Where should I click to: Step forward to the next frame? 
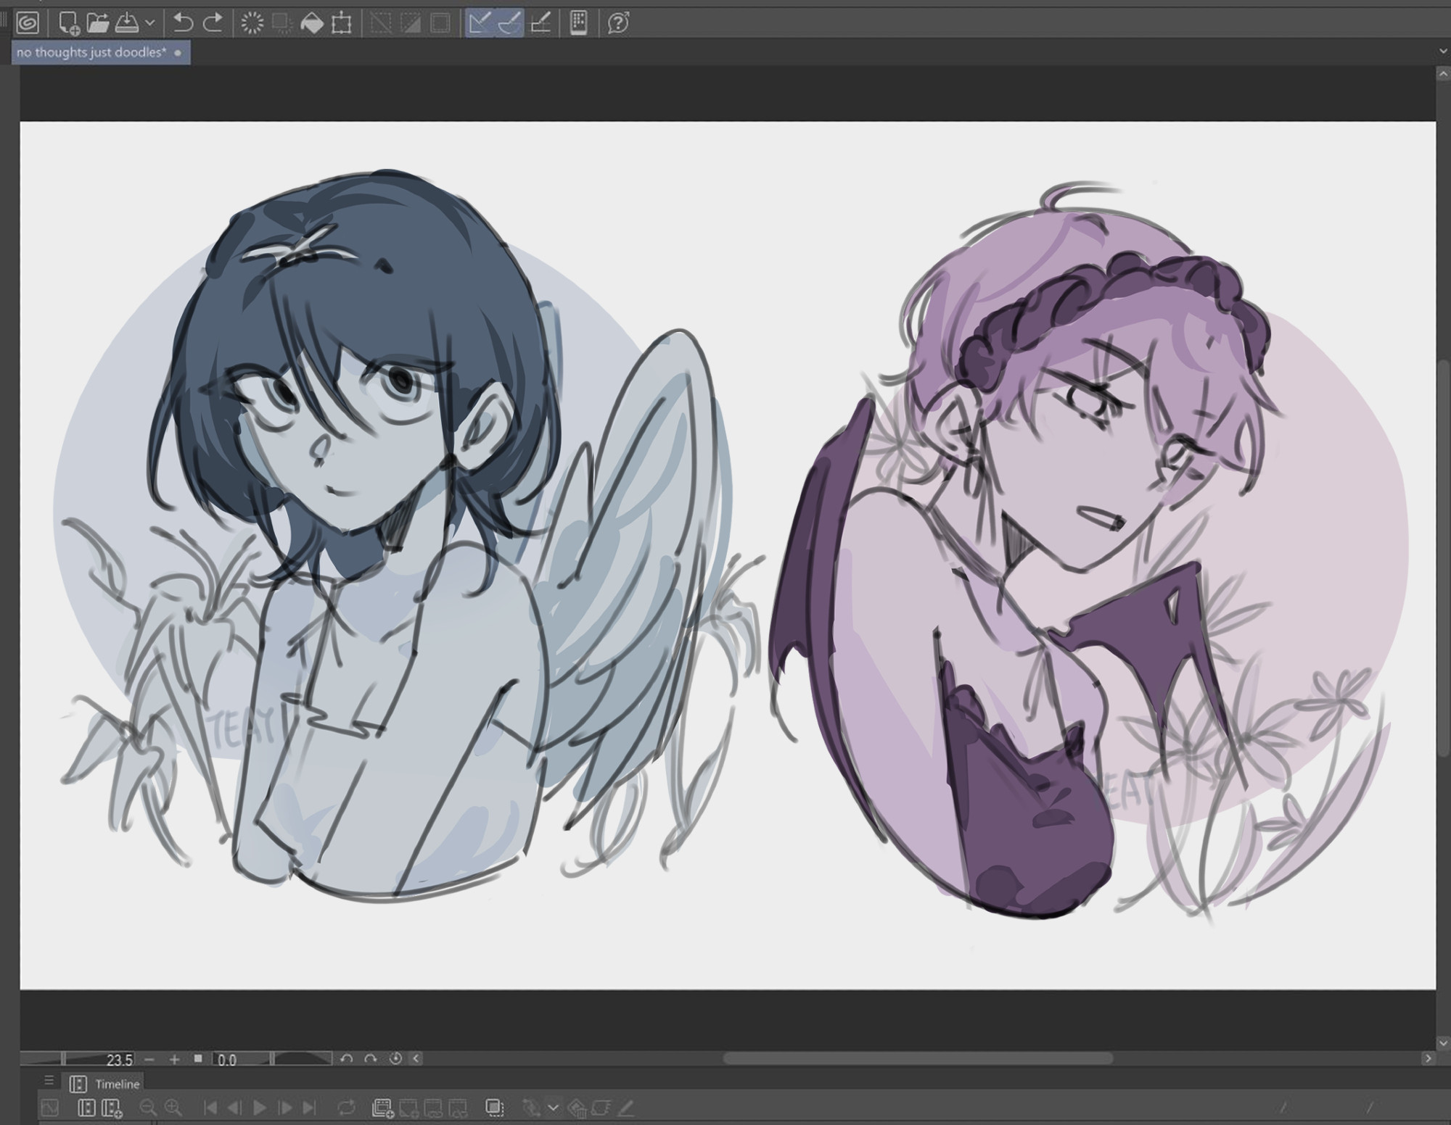pyautogui.click(x=285, y=1108)
